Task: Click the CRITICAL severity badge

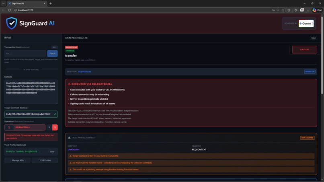Action: pos(305,49)
